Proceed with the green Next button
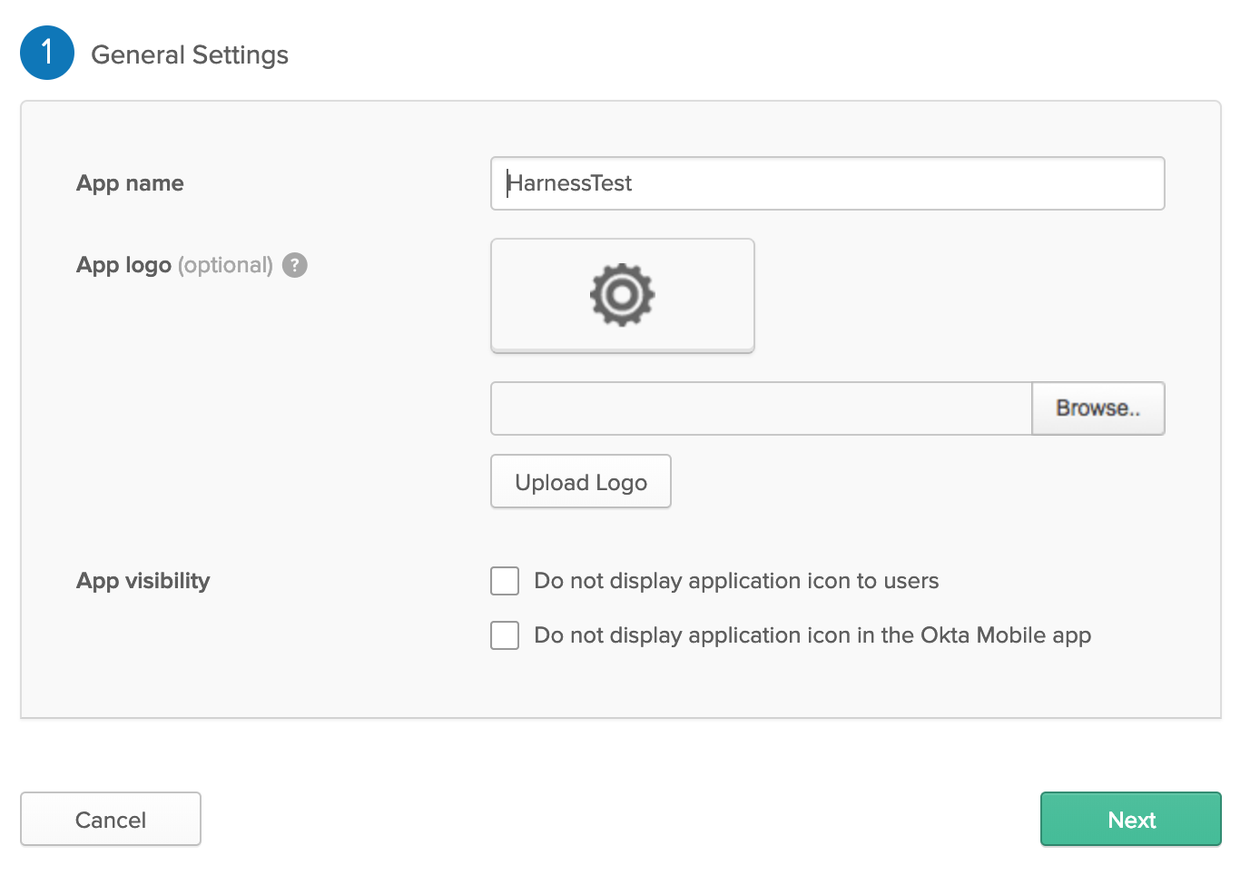Image resolution: width=1260 pixels, height=895 pixels. tap(1130, 820)
